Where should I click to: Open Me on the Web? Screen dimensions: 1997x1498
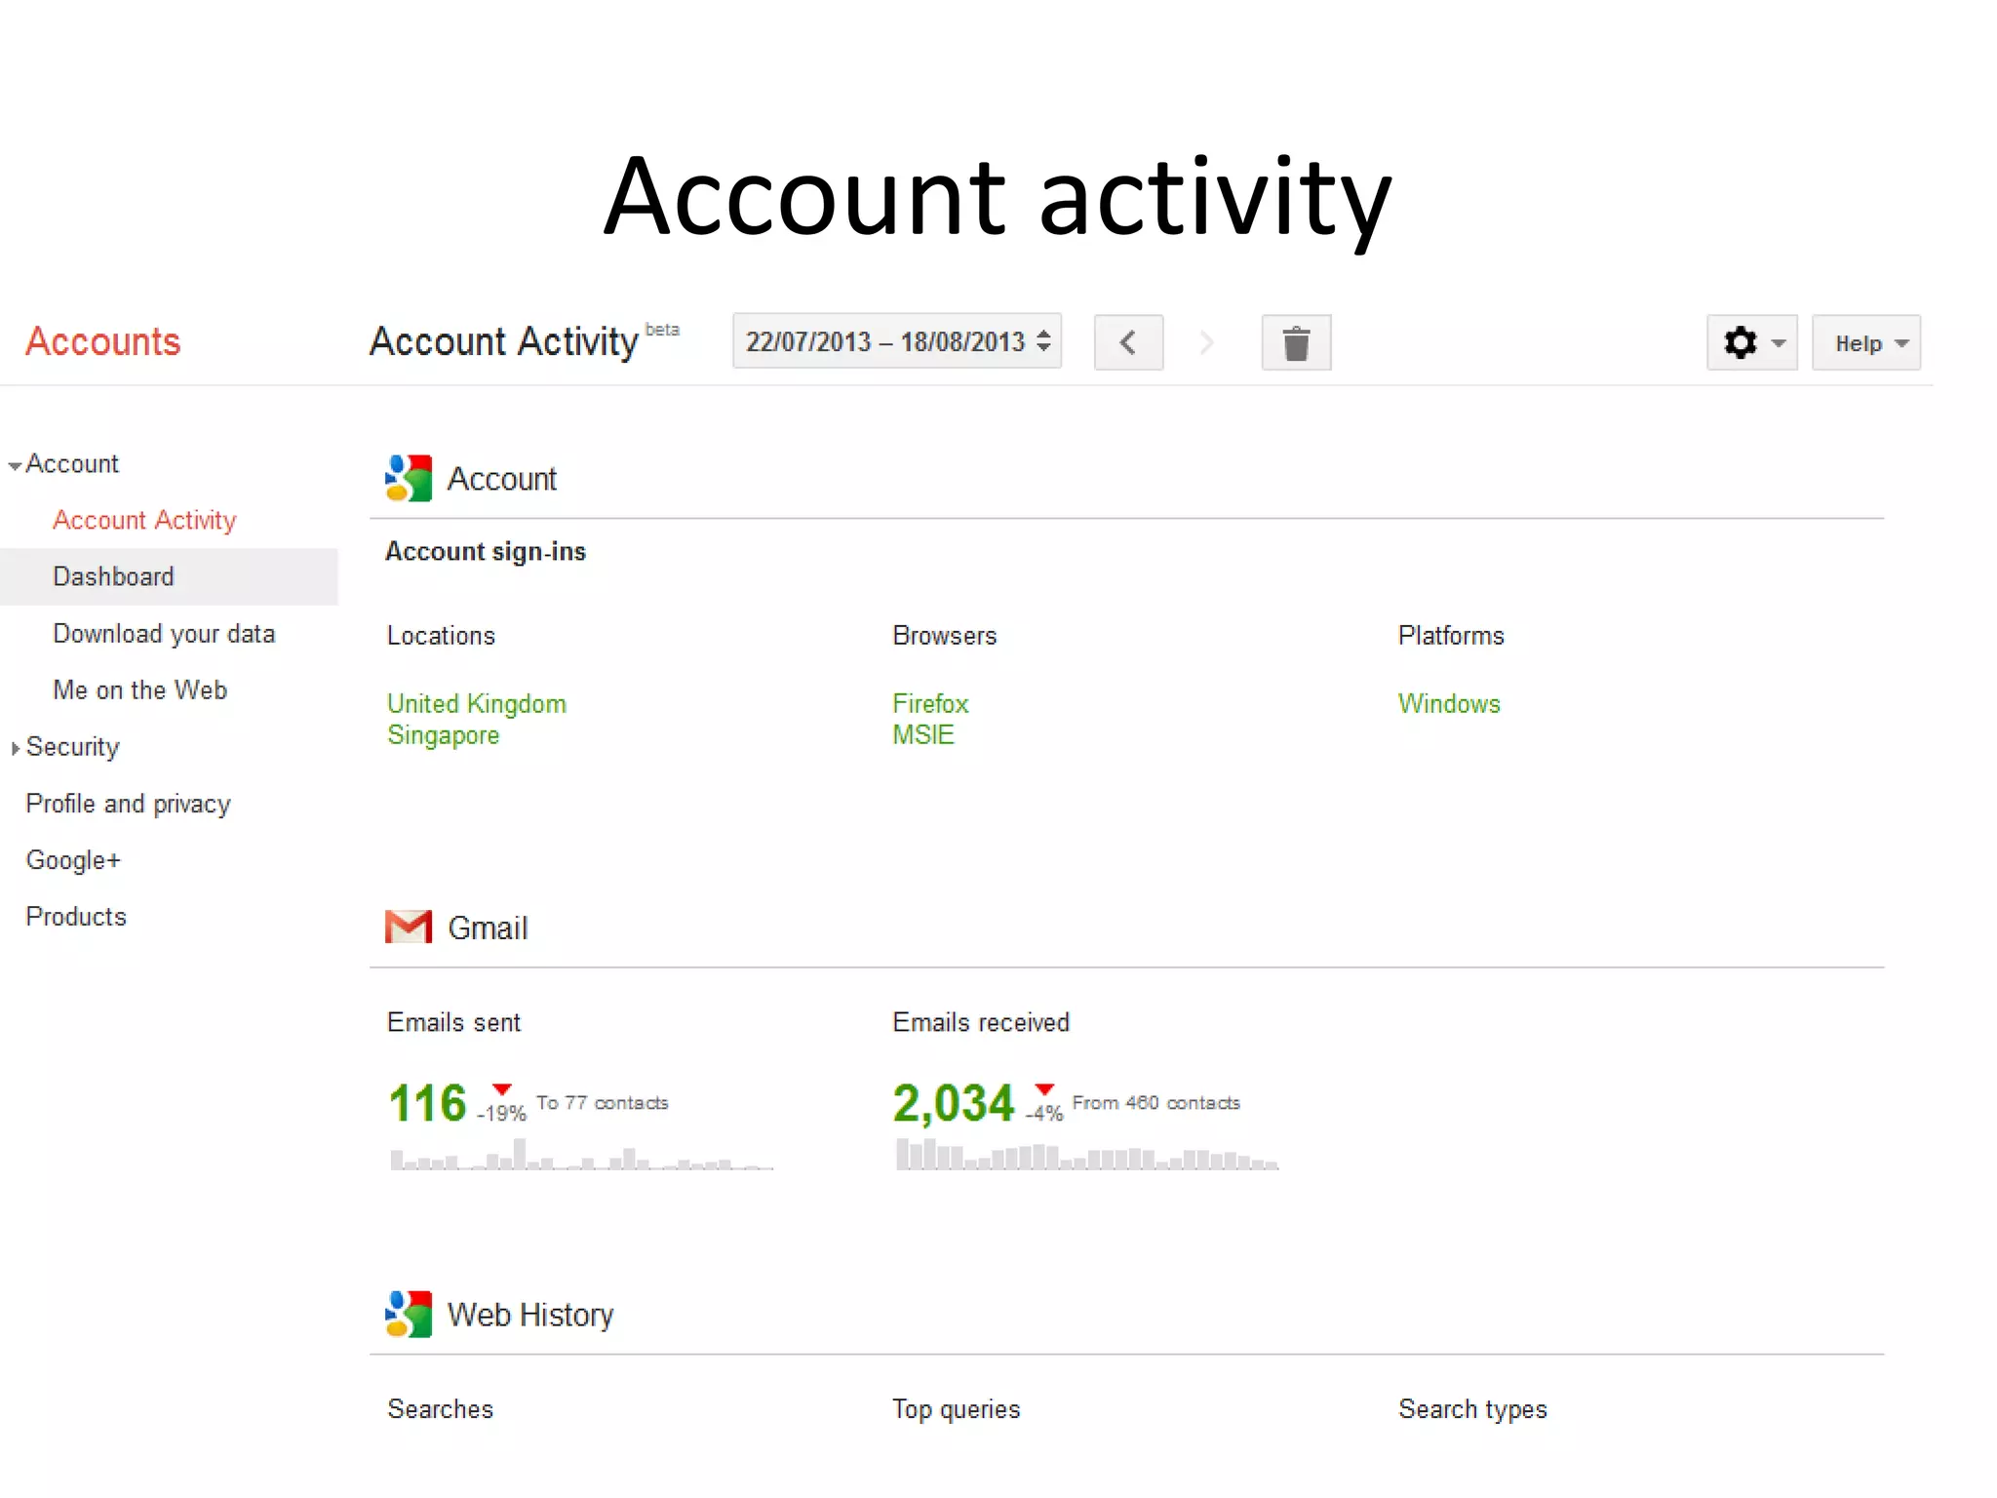pyautogui.click(x=139, y=690)
